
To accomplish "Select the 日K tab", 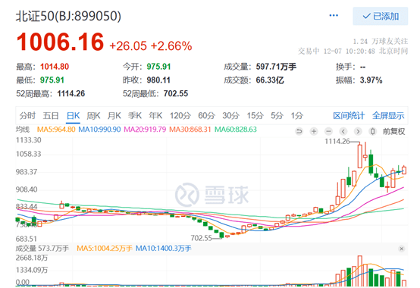I will (73, 116).
